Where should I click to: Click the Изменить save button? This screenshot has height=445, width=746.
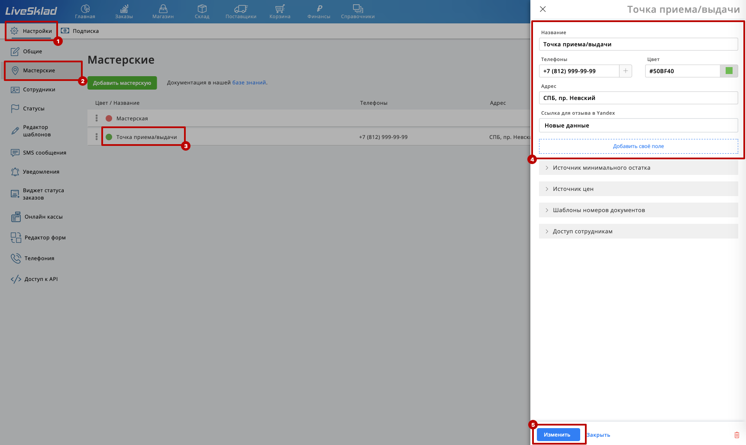pyautogui.click(x=558, y=435)
